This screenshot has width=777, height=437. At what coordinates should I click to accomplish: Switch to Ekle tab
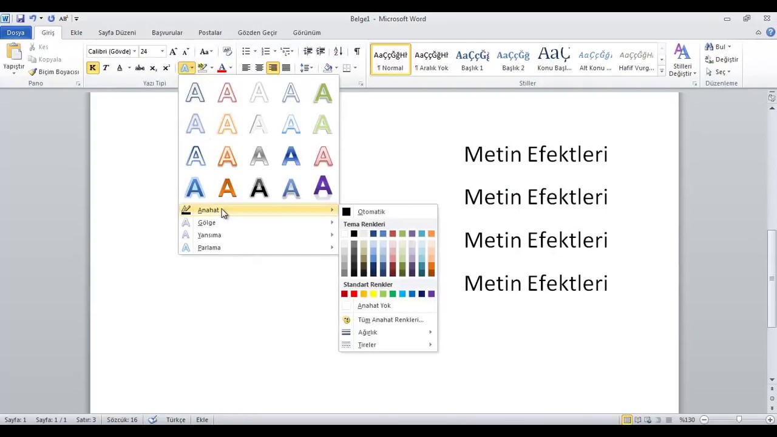[x=76, y=33]
